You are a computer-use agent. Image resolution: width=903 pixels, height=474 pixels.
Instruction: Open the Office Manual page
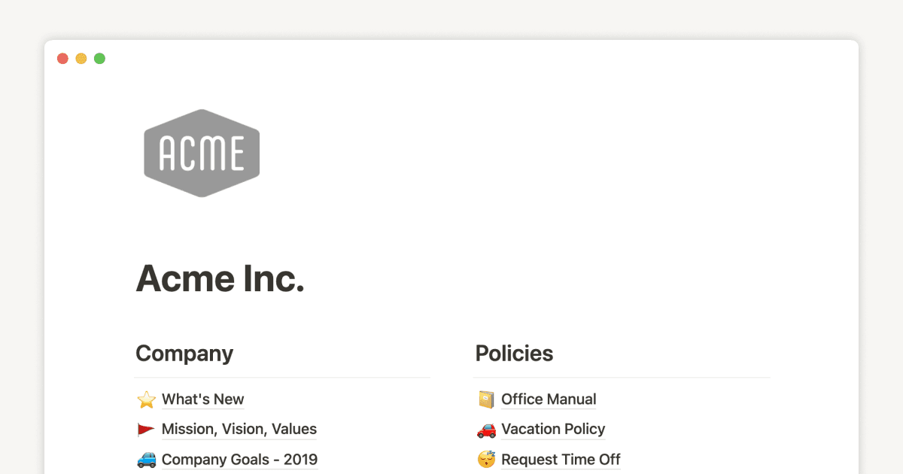click(549, 400)
